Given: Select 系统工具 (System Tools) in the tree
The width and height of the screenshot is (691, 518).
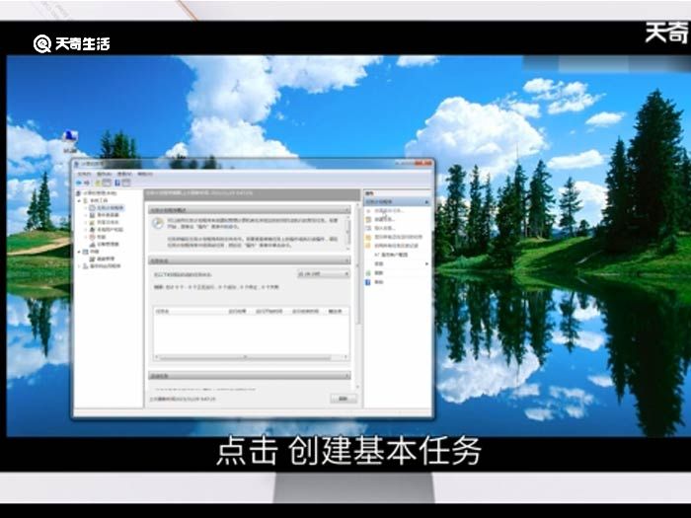Looking at the screenshot, I should click(x=99, y=200).
